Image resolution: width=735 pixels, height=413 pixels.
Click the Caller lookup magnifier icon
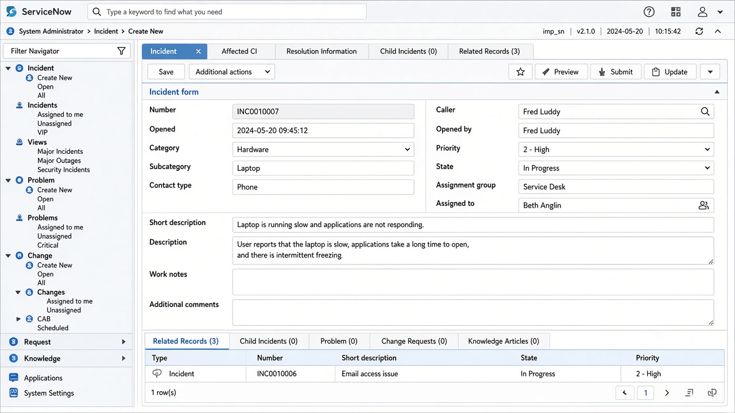[x=705, y=112]
